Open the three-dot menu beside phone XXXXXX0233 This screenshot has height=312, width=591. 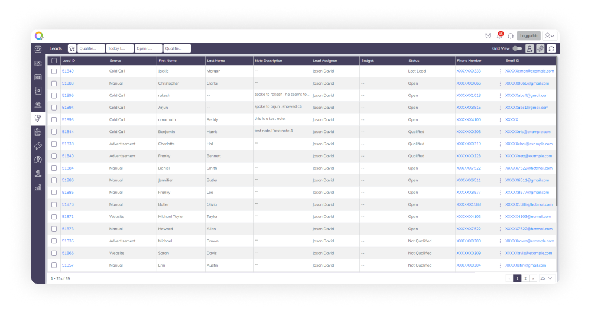tap(500, 71)
